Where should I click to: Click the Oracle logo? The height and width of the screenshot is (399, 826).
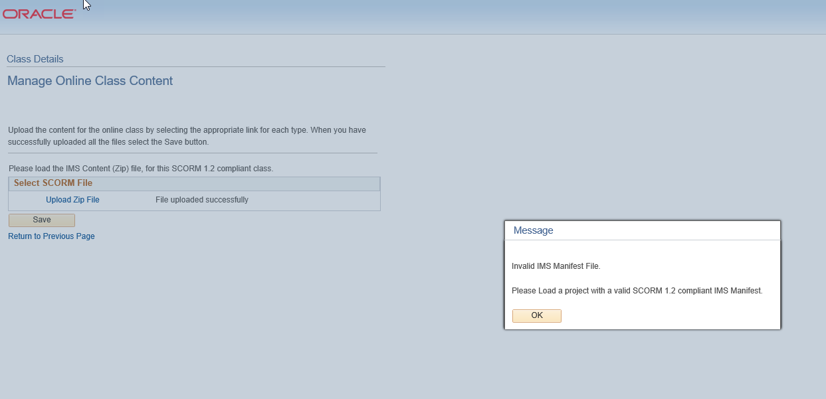39,14
